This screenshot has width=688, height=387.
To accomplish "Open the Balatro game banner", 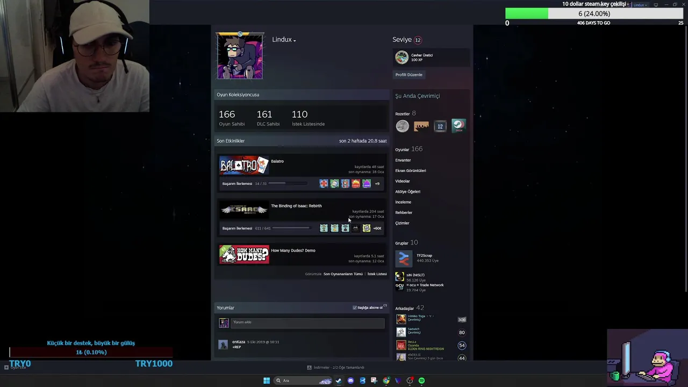I will [244, 166].
